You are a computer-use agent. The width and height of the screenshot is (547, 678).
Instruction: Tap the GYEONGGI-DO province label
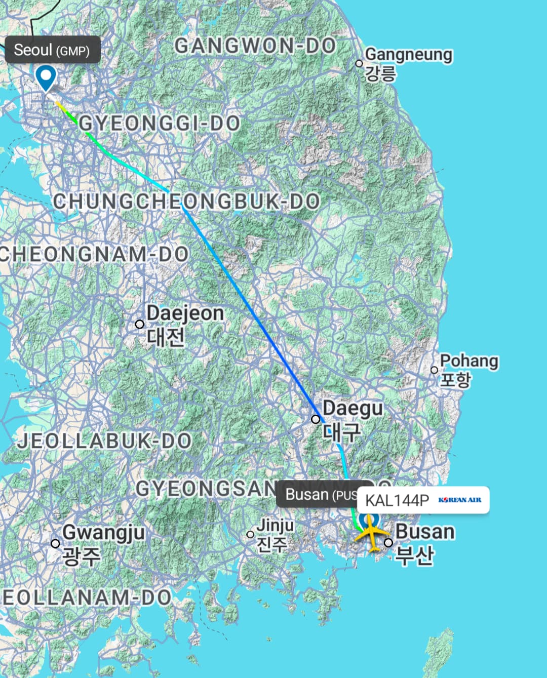click(160, 123)
